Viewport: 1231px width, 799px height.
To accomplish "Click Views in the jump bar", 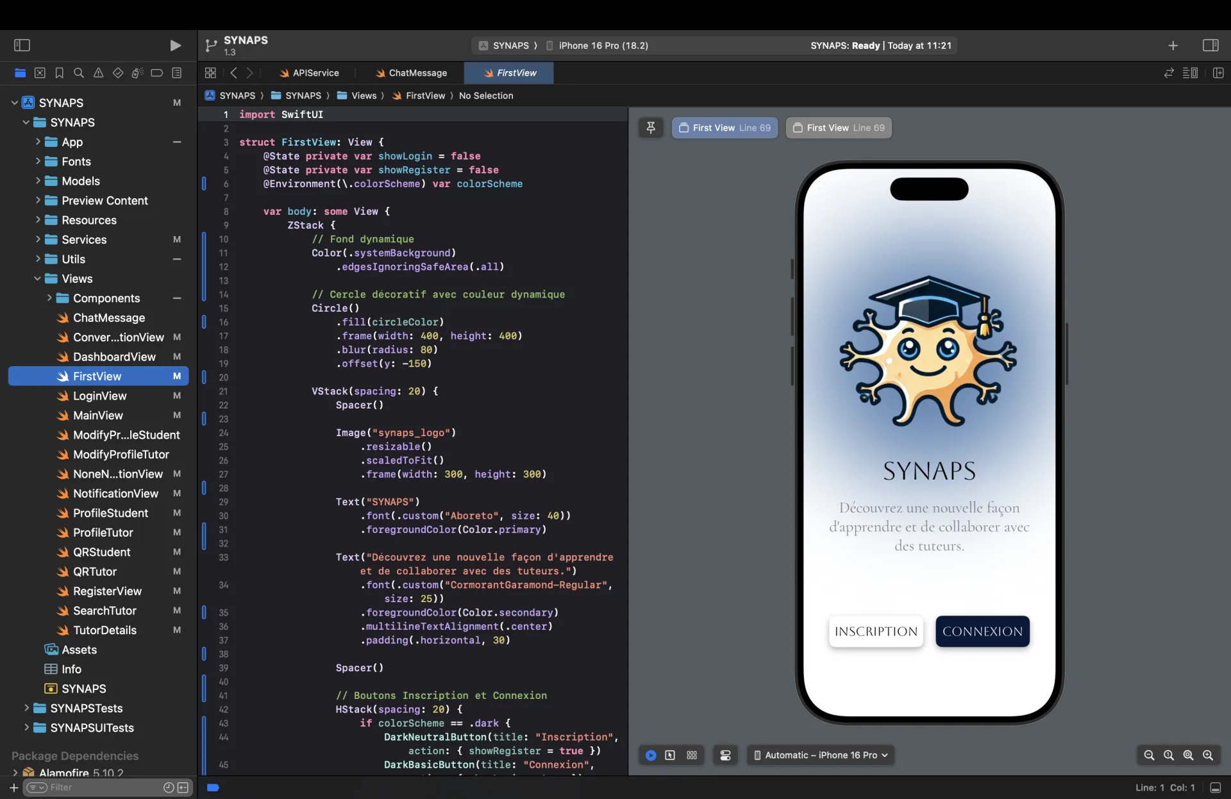I will (357, 96).
